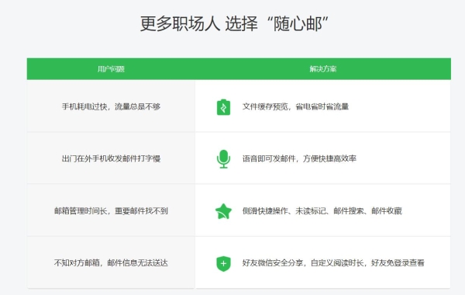Select the text 好友微信安全分享，自定义阅读时长，好友免登录查看
465x295 pixels.
pyautogui.click(x=333, y=263)
